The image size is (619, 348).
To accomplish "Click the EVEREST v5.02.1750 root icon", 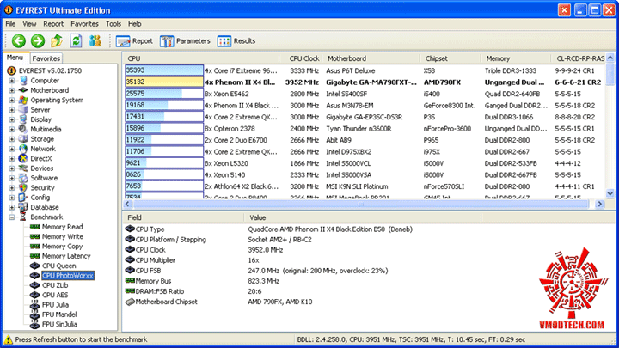I will [11, 70].
